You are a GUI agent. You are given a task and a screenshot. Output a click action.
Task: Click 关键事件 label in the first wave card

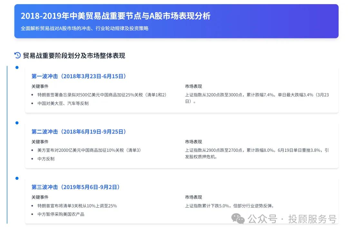[40, 86]
